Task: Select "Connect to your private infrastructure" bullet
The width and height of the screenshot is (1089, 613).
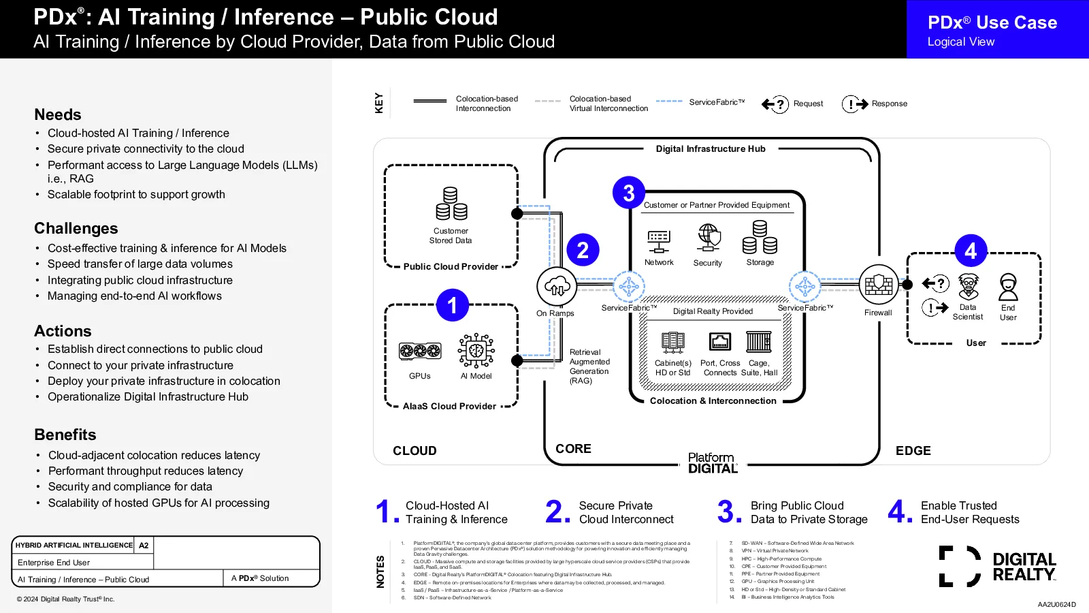Action: click(140, 365)
